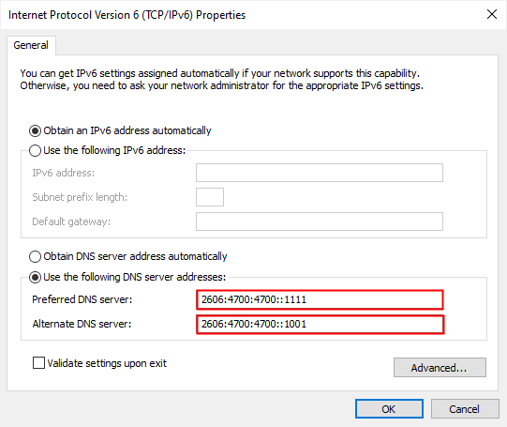Select the General tab
Viewport: 507px width, 427px height.
tap(31, 45)
